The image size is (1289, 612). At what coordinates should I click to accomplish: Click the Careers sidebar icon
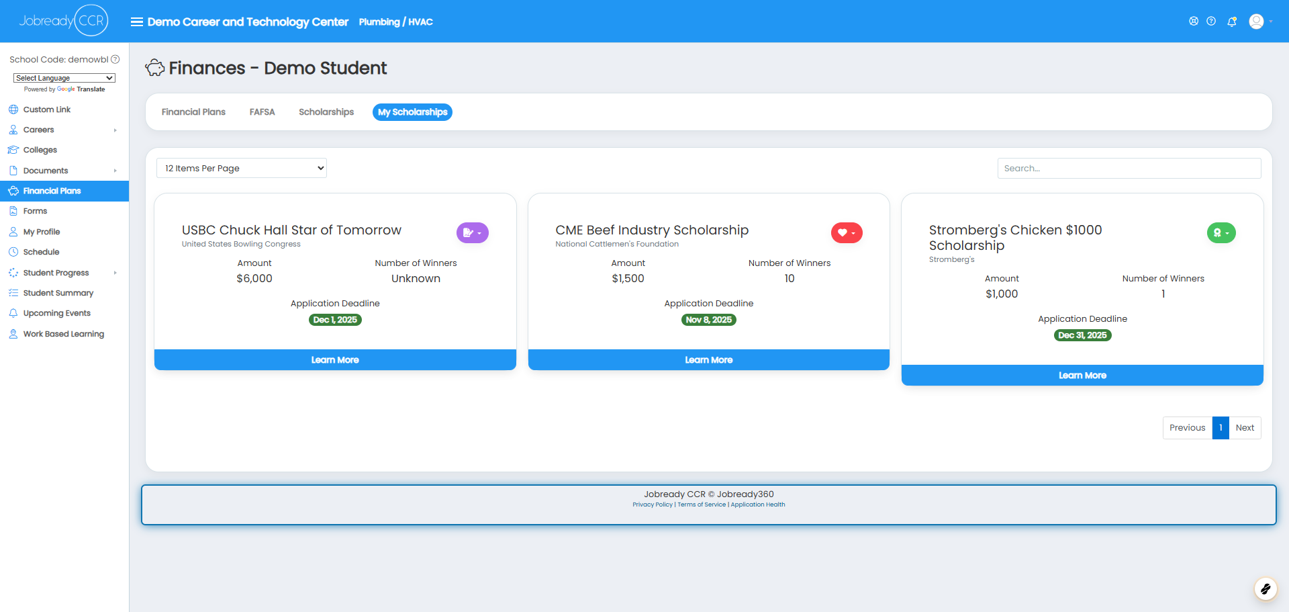tap(13, 130)
